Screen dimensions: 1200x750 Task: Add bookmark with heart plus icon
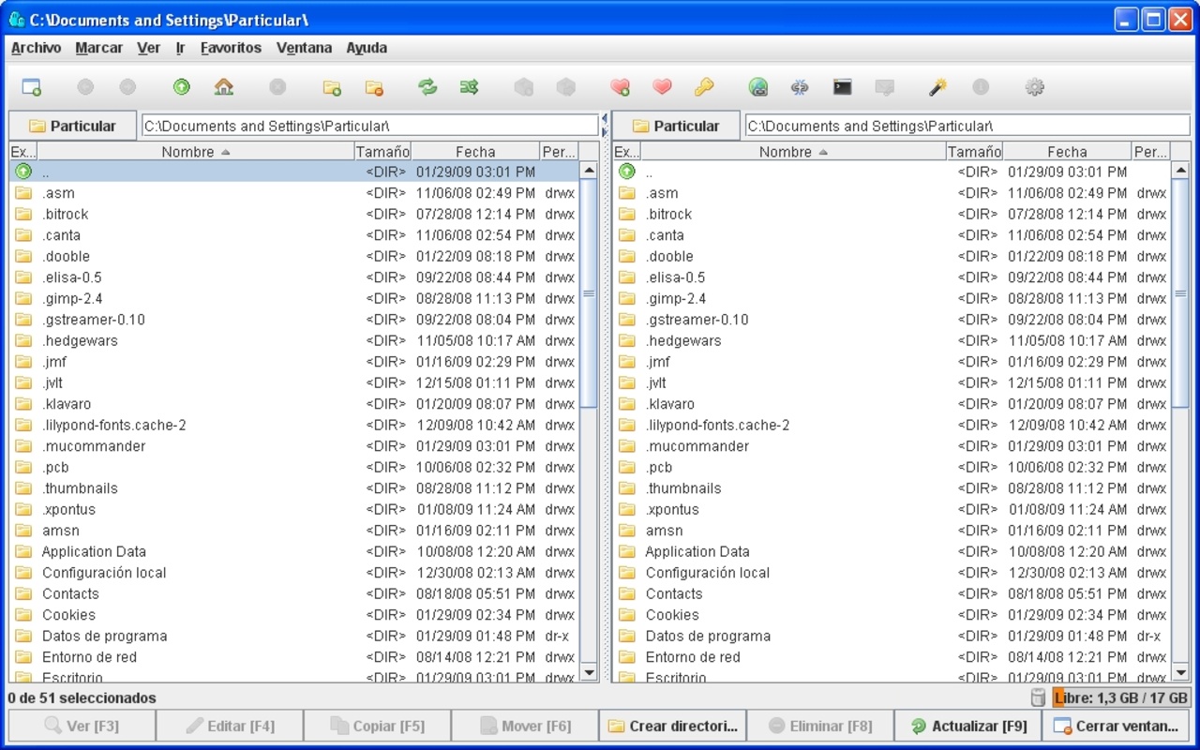click(620, 87)
